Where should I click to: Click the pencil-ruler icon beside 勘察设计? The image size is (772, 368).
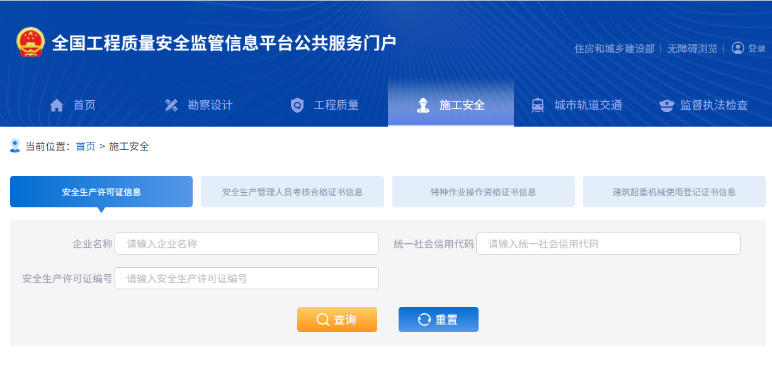tap(171, 105)
